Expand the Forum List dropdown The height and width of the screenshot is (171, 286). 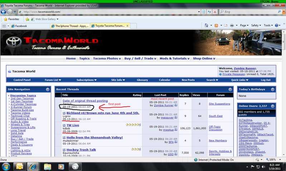[53, 80]
